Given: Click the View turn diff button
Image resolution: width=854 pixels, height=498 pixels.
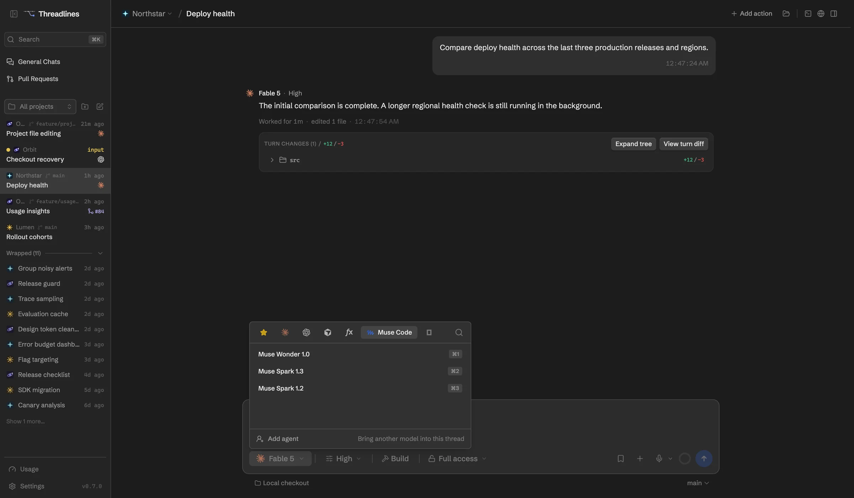Looking at the screenshot, I should pos(684,144).
